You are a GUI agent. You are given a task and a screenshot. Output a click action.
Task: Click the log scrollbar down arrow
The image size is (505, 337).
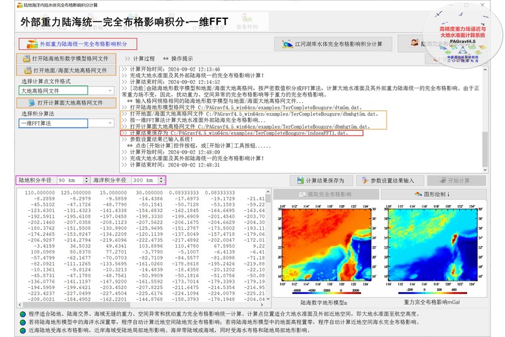[x=485, y=170]
